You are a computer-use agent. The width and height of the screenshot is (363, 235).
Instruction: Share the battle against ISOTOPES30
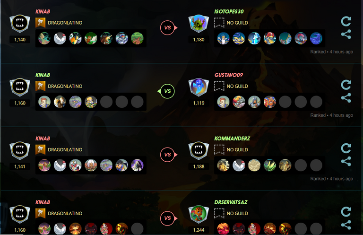(x=346, y=34)
